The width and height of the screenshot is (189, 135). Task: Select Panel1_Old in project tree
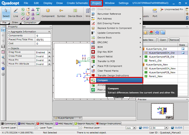click(155, 61)
